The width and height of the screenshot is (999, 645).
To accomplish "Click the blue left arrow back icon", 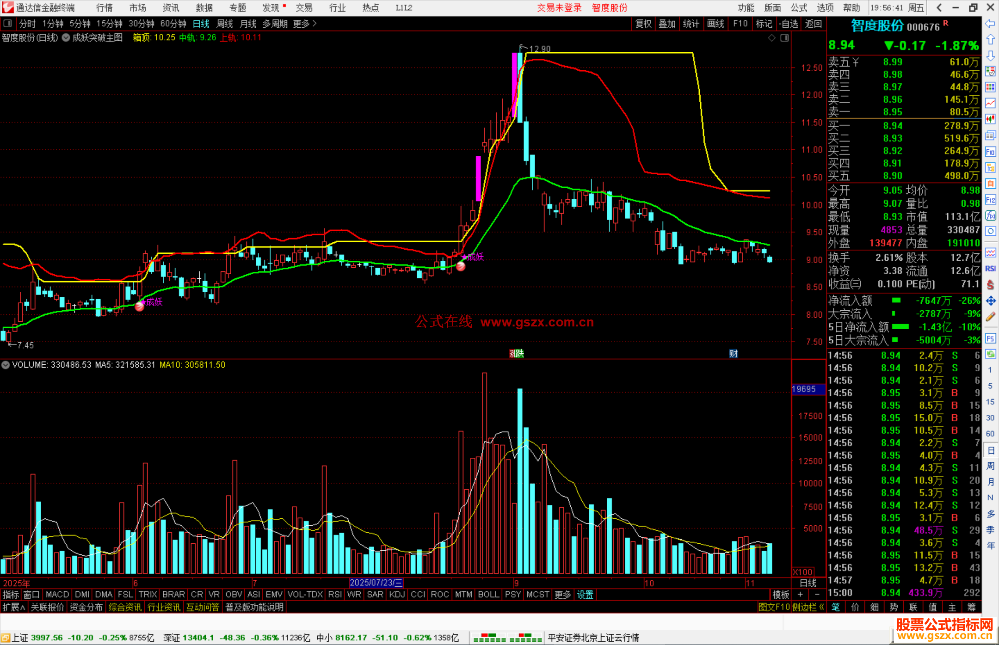I will coord(990,24).
